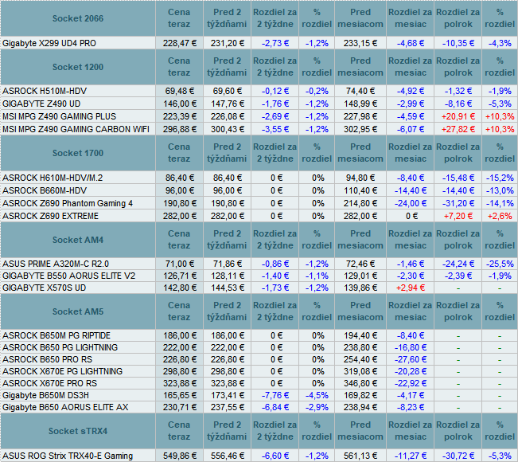Viewport: 518px width, 462px height.
Task: Click the red '+27,82 €' value
Action: tap(458, 129)
